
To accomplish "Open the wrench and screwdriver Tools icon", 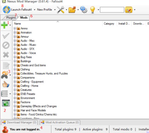I will (x=60, y=10).
